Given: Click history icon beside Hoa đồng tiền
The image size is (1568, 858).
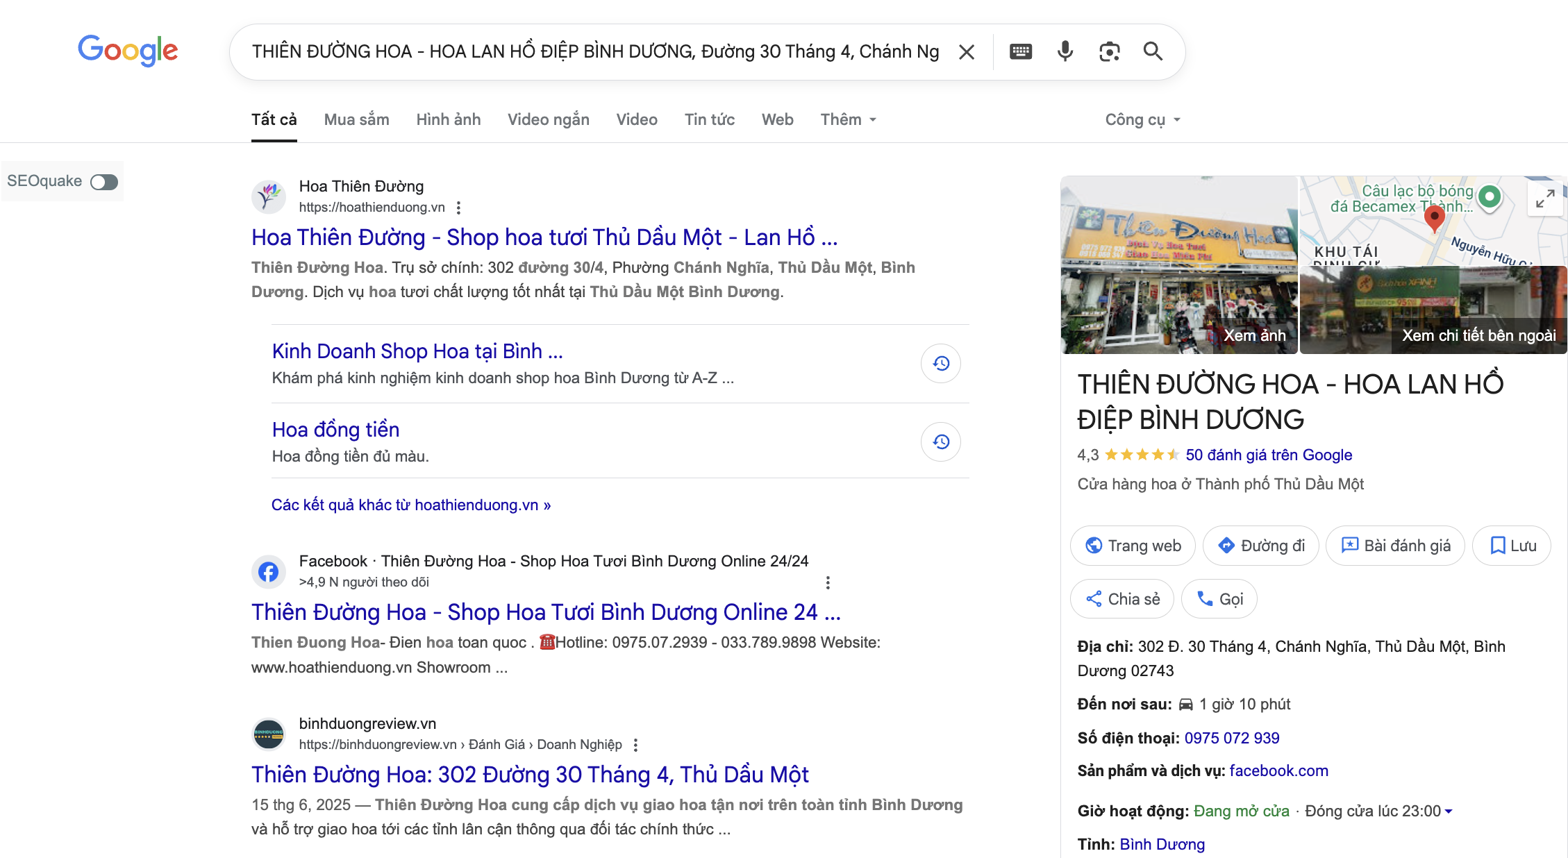Looking at the screenshot, I should click(x=941, y=441).
